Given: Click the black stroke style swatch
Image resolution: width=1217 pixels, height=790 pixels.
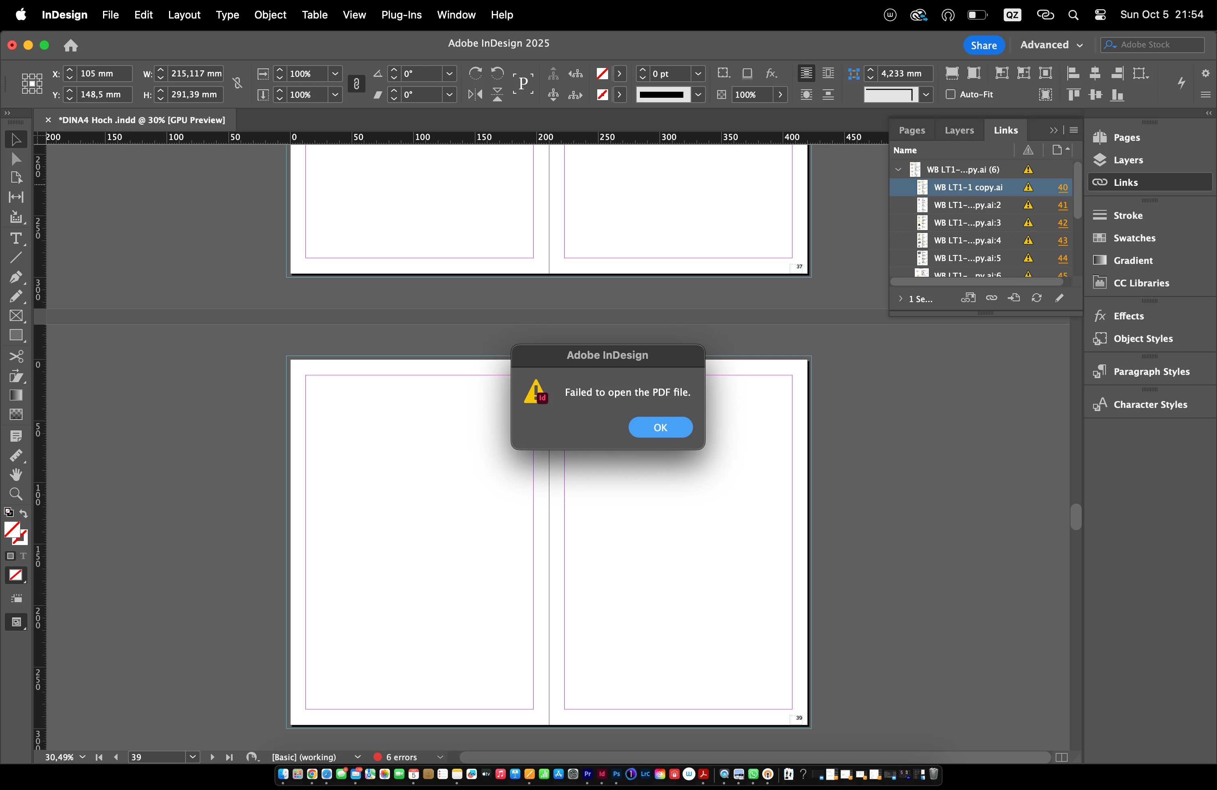Looking at the screenshot, I should tap(661, 95).
